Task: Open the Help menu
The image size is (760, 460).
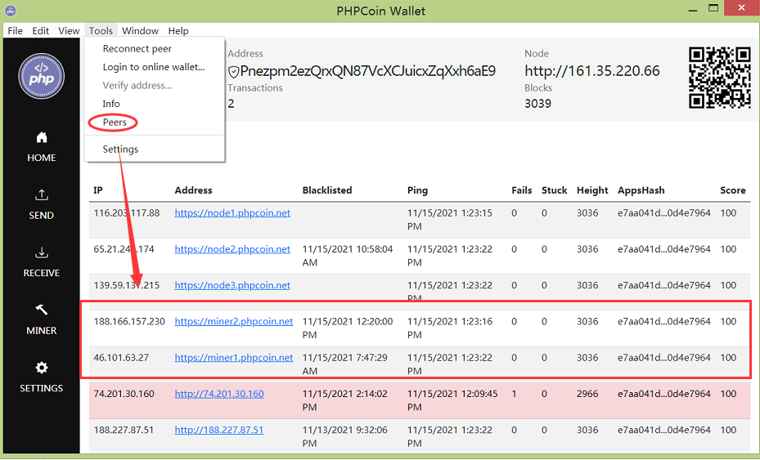Action: coord(178,31)
